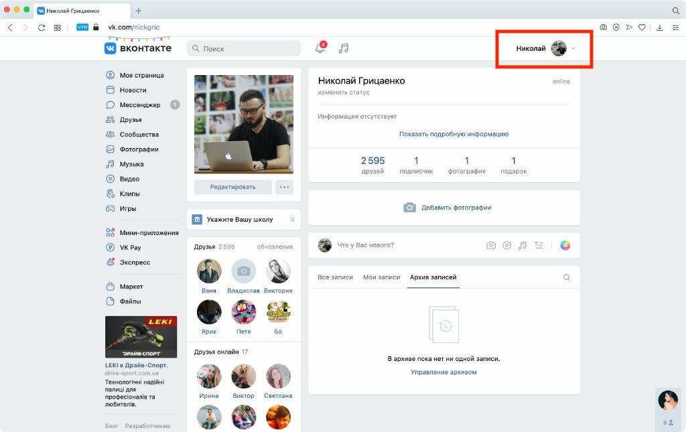Open online friend Ирина's avatar
Image resolution: width=686 pixels, height=432 pixels.
pyautogui.click(x=209, y=376)
